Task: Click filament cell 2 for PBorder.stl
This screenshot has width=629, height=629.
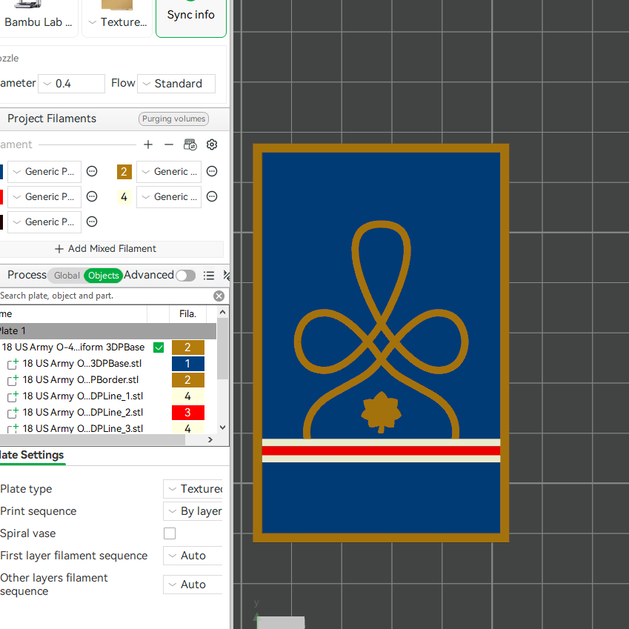Action: [x=188, y=380]
